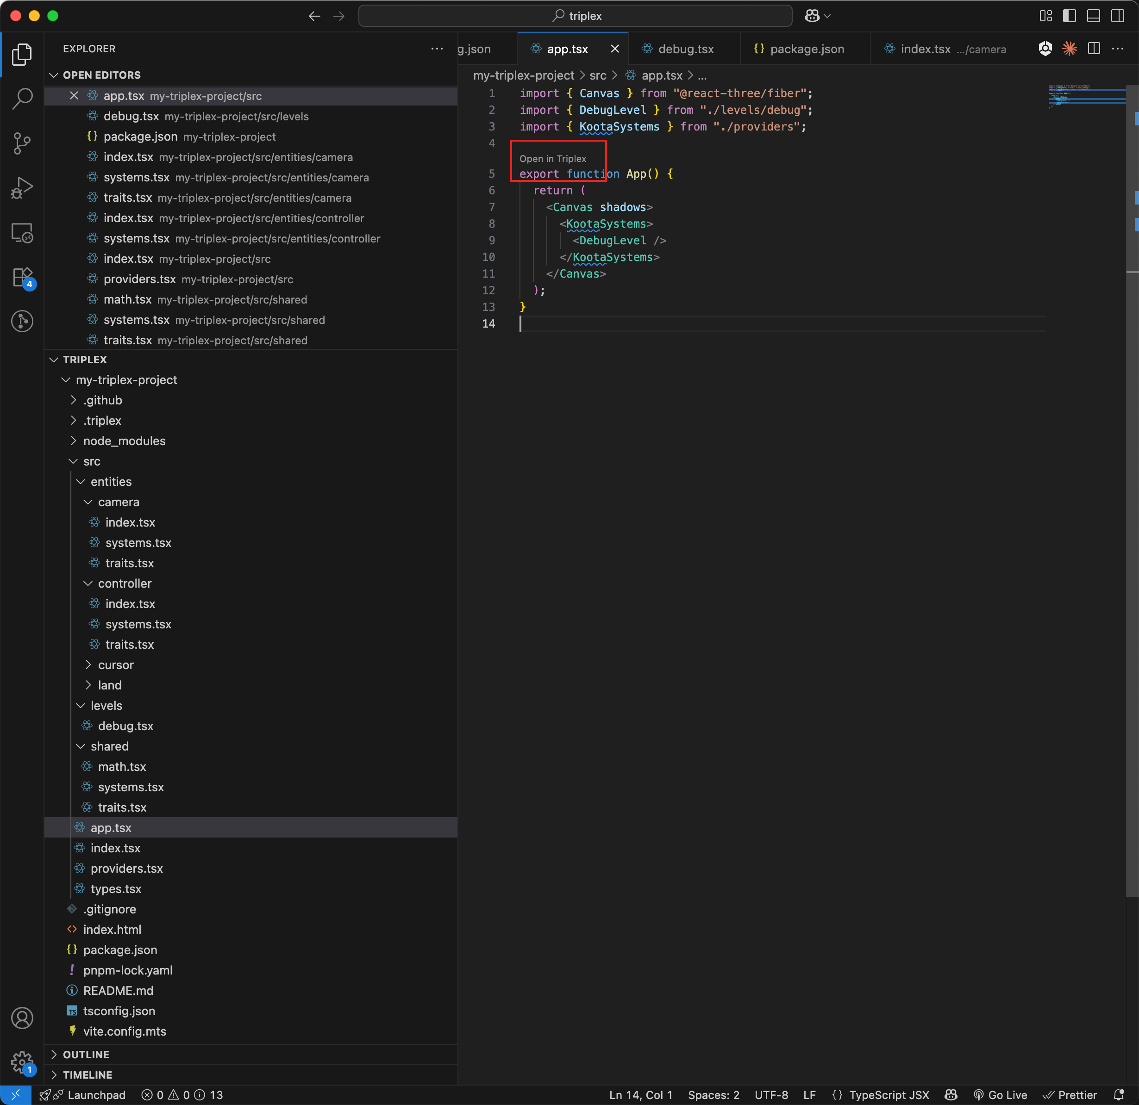Click the orange asterisk icon in editor toolbar
This screenshot has height=1105, width=1139.
click(1069, 49)
